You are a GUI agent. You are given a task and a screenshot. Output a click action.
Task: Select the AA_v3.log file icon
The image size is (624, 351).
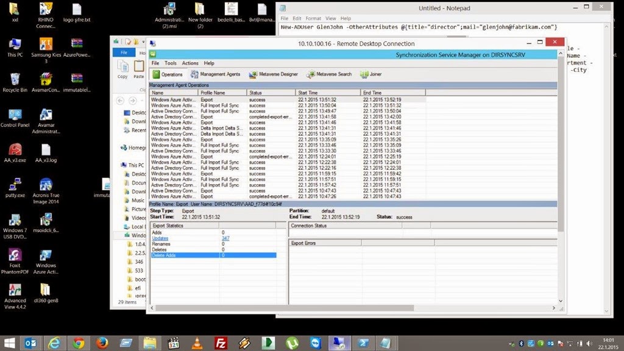click(x=46, y=153)
